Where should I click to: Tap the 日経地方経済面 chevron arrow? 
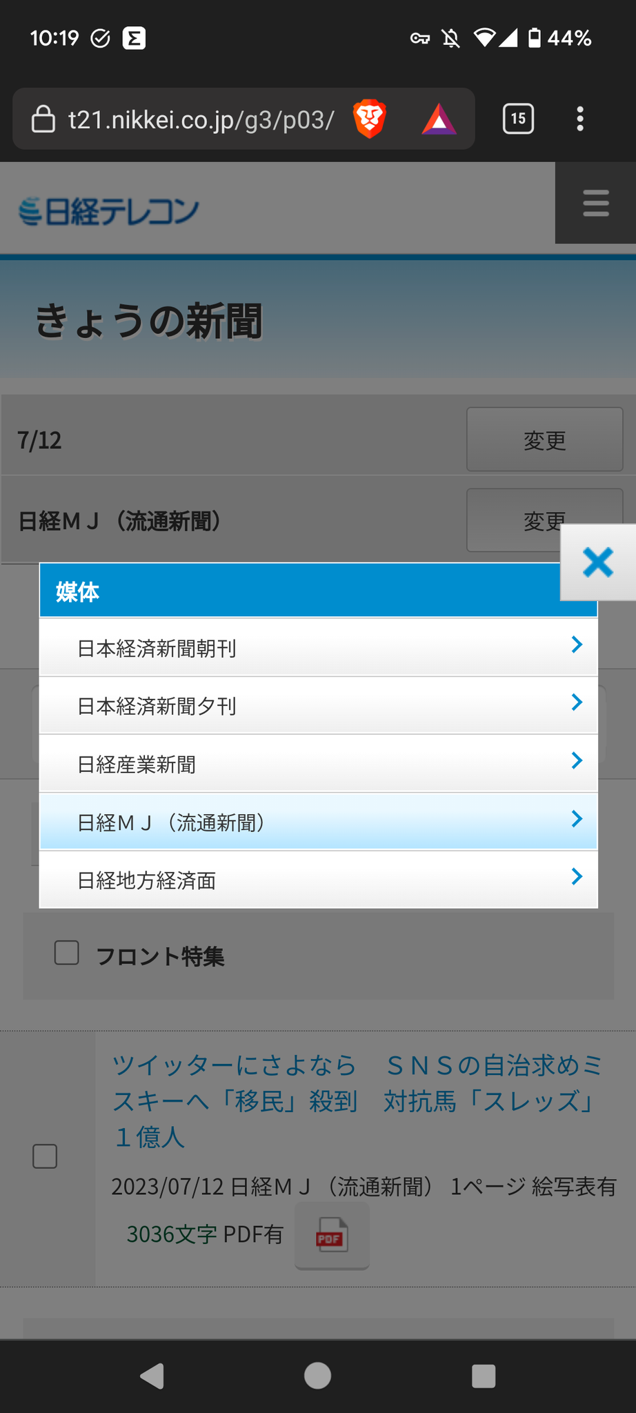(577, 877)
